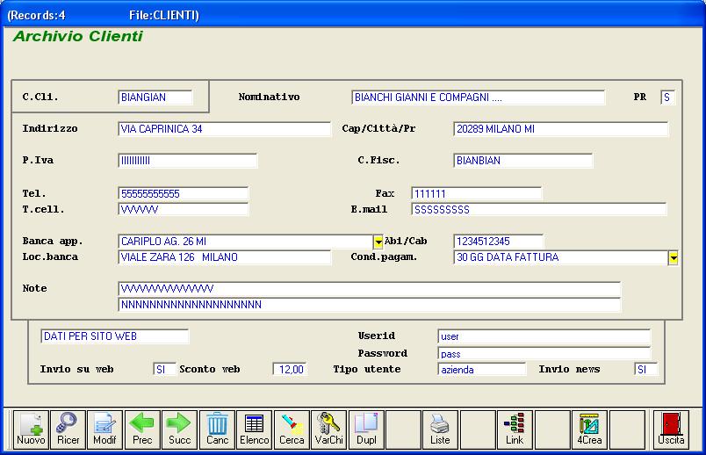Click the (Records:4 title text
706x455 pixels.
point(36,15)
